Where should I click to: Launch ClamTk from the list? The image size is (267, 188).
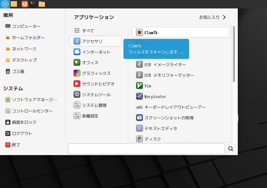[181, 32]
